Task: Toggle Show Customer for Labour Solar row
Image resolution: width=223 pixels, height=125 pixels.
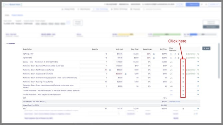Action: pos(171,62)
